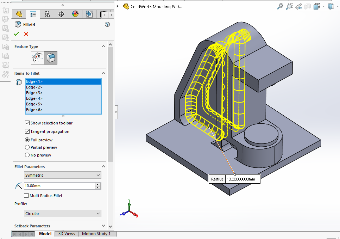The height and width of the screenshot is (239, 340).
Task: Enable the Multi Radius Fillet checkbox
Action: 26,196
